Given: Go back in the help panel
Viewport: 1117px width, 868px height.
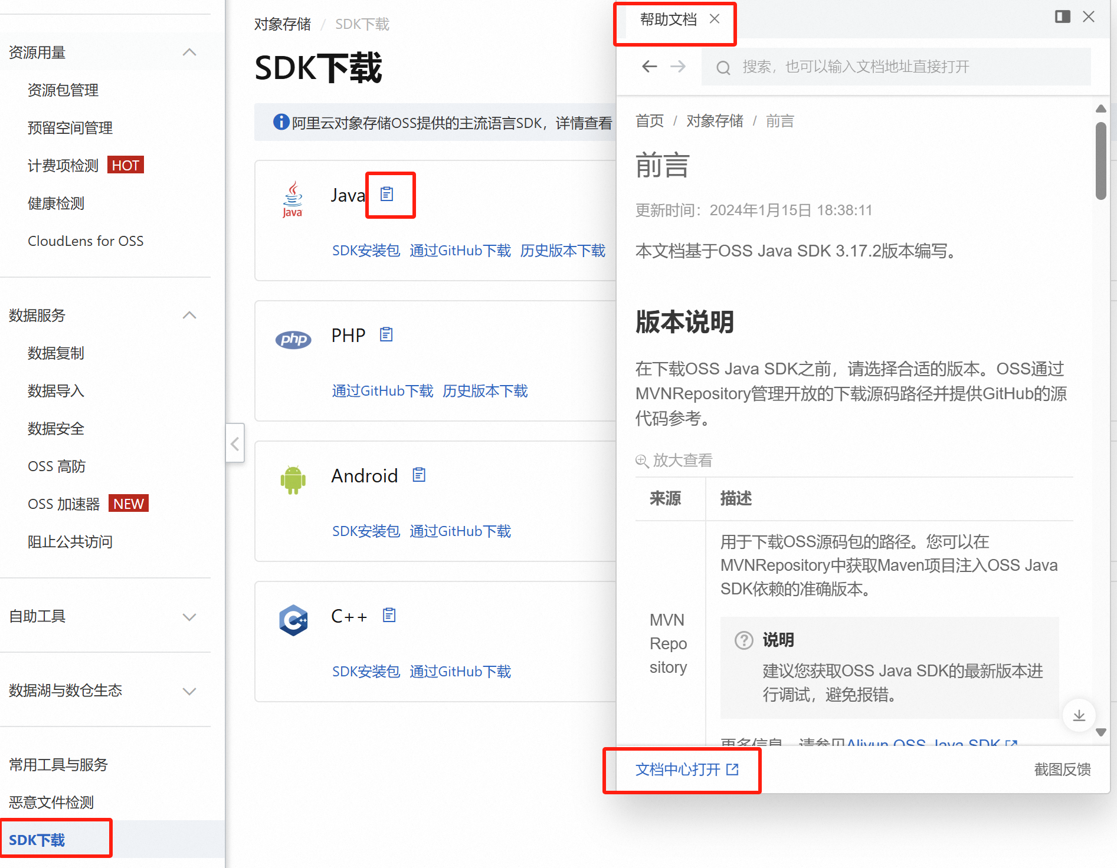Looking at the screenshot, I should [650, 67].
